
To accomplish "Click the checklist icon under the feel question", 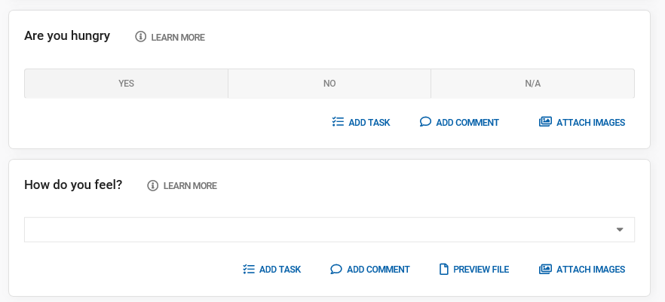I will 249,269.
